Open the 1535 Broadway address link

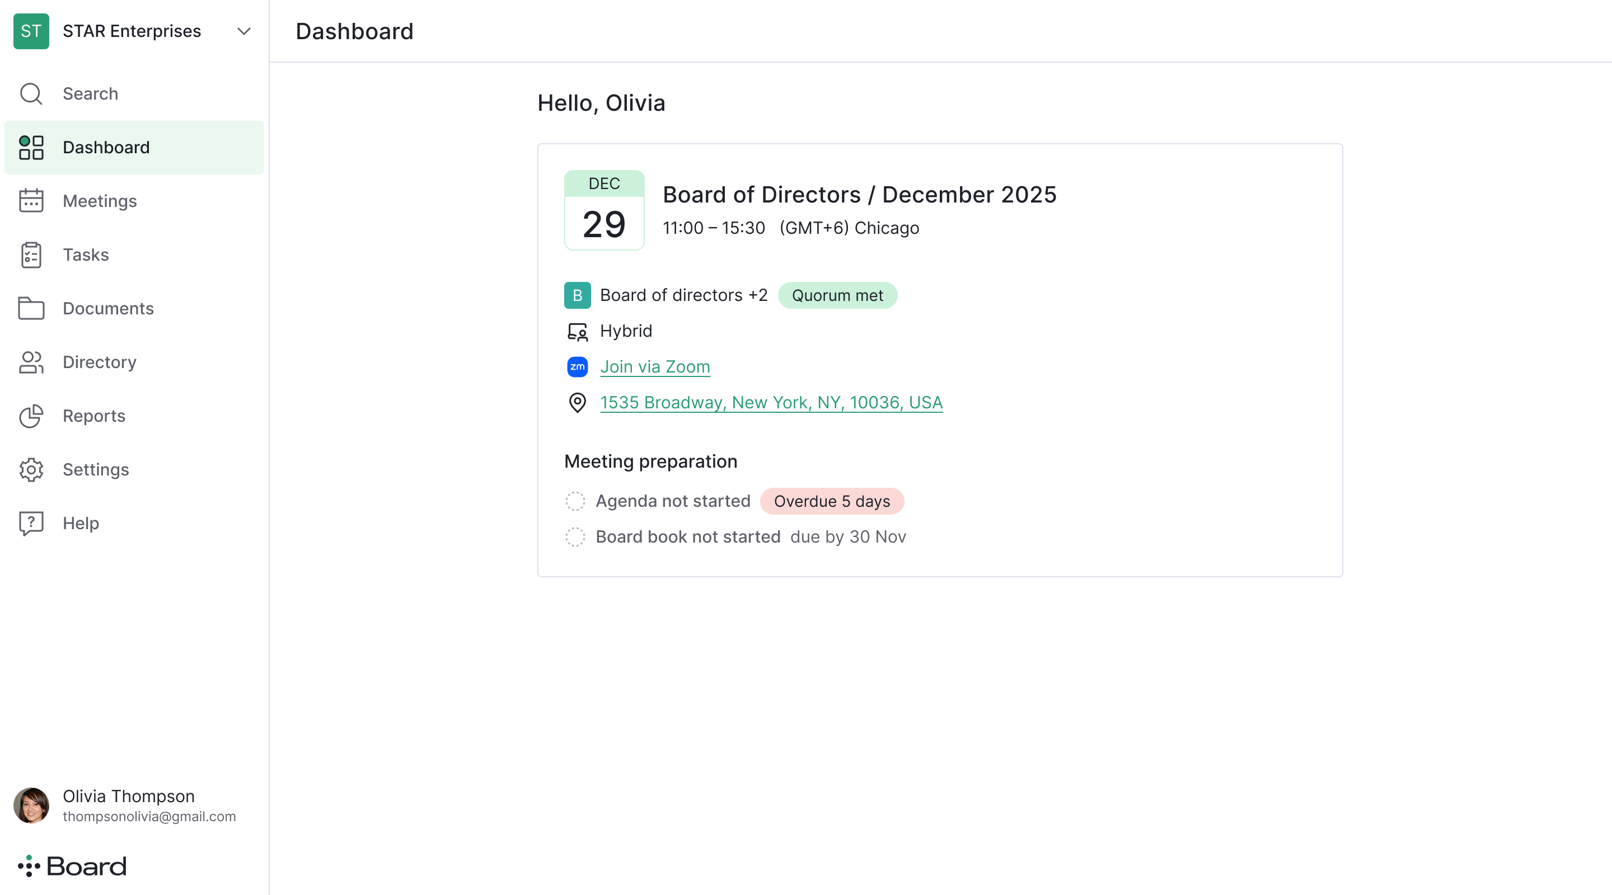(771, 402)
